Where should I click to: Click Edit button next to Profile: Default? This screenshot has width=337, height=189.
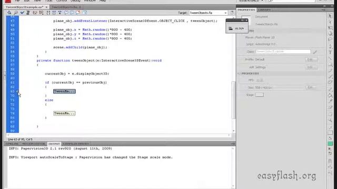311,59
